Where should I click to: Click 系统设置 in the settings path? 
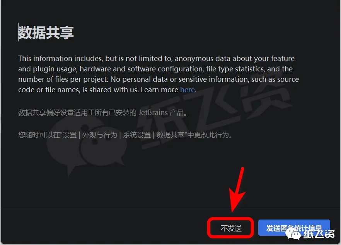137,135
